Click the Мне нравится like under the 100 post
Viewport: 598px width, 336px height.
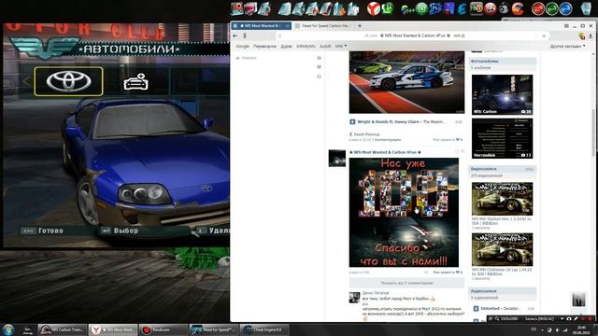(448, 273)
